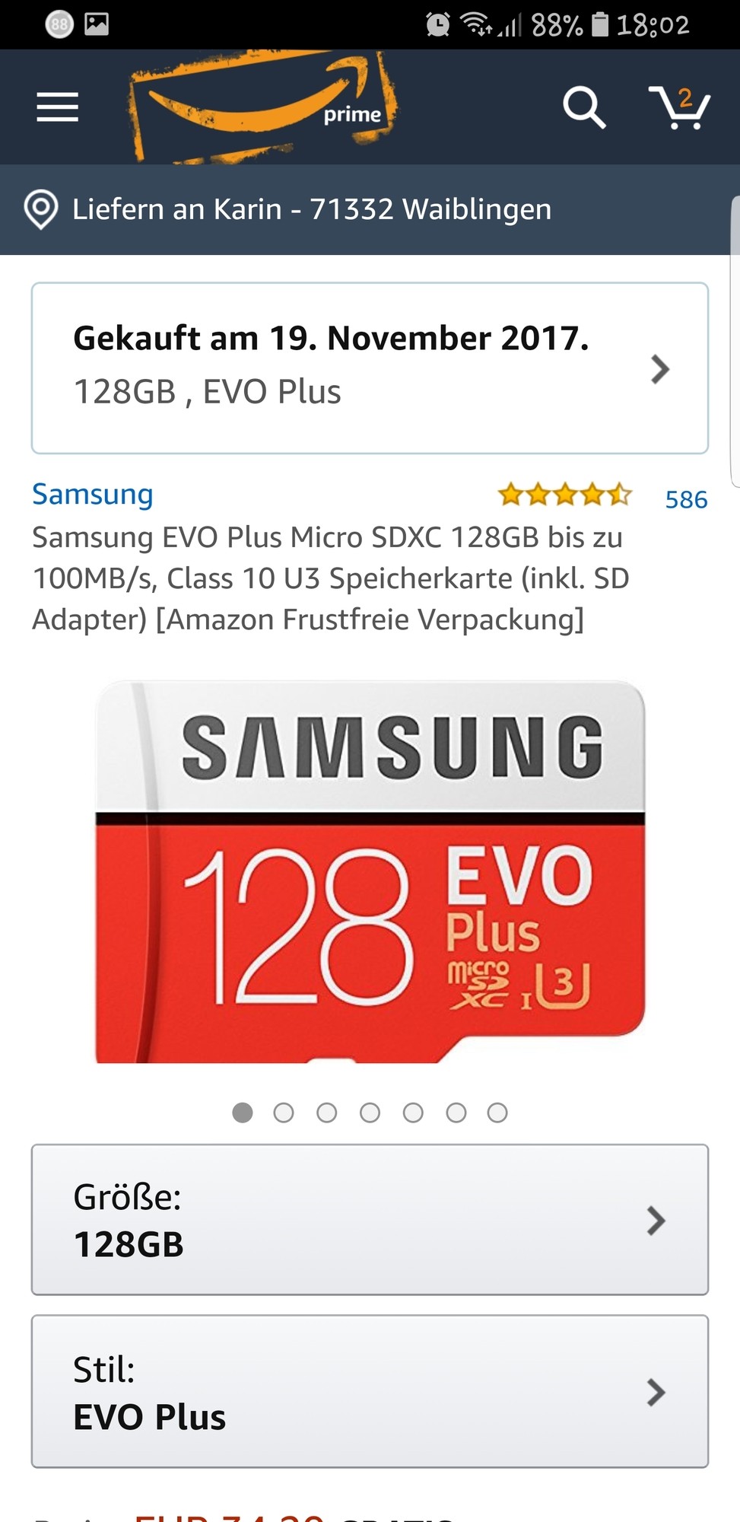
Task: Select the last image carousel dot
Action: tap(497, 1113)
